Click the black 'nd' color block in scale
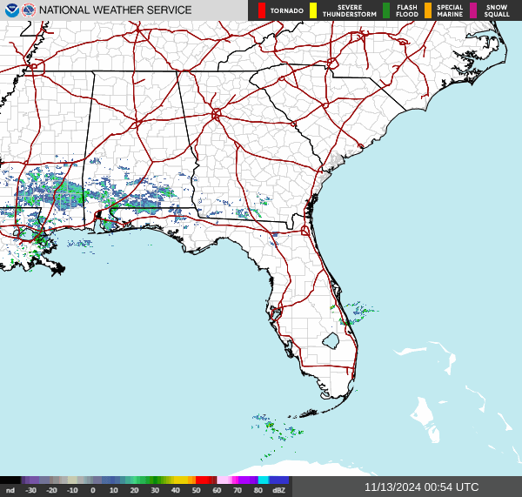522x497 pixels. 10,480
